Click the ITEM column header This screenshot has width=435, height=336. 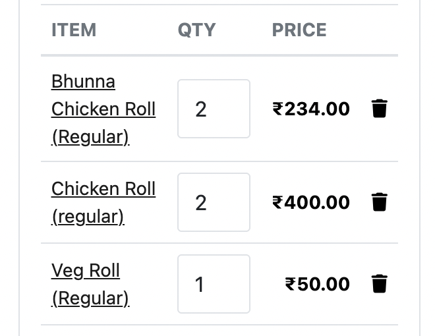point(74,30)
